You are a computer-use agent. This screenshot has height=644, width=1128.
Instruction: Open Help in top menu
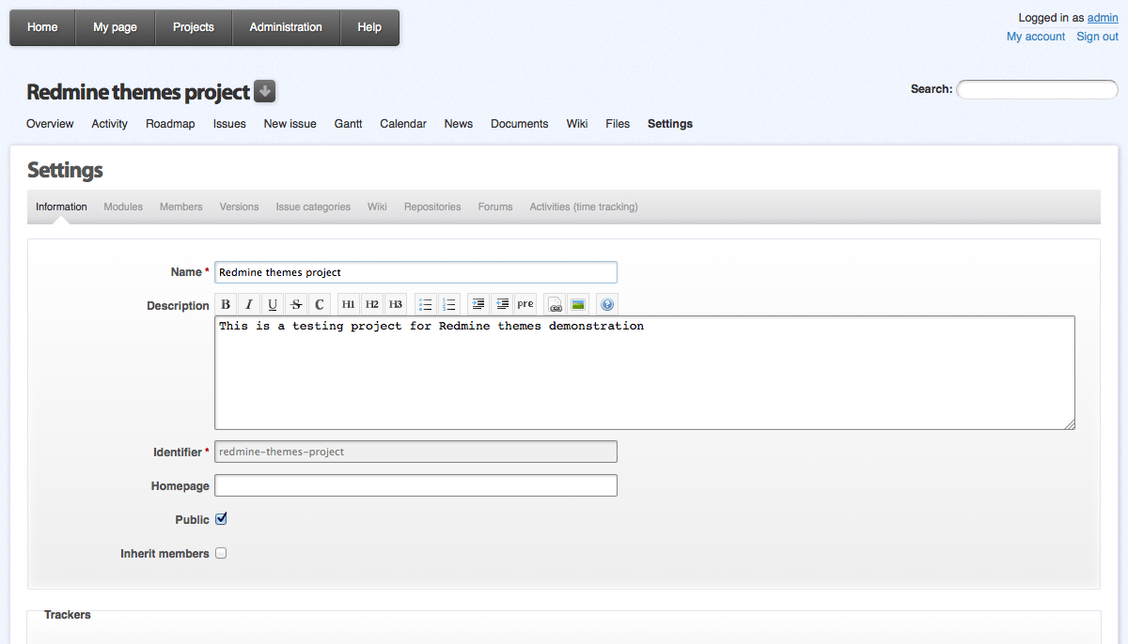369,27
